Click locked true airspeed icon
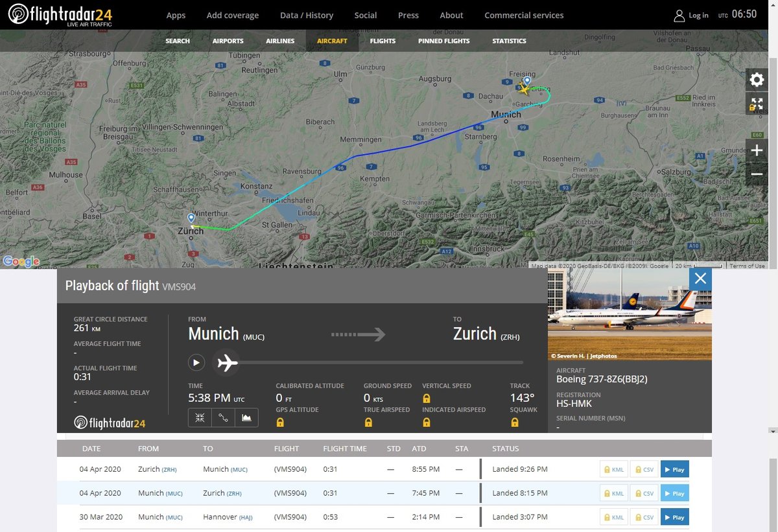778x532 pixels. [x=368, y=422]
